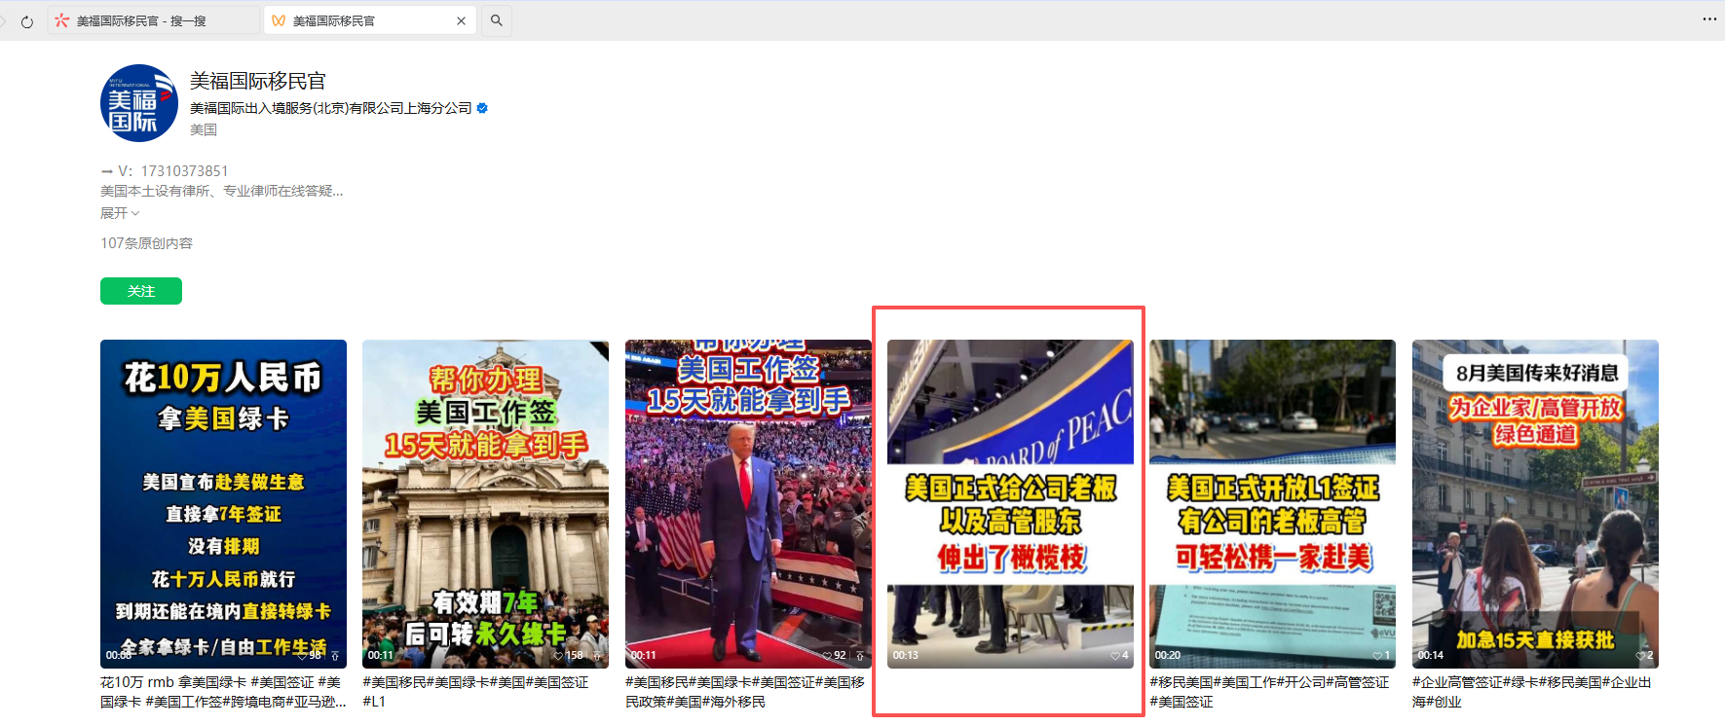Click the V: 17310373851 contact text
This screenshot has height=726, width=1725.
point(165,171)
